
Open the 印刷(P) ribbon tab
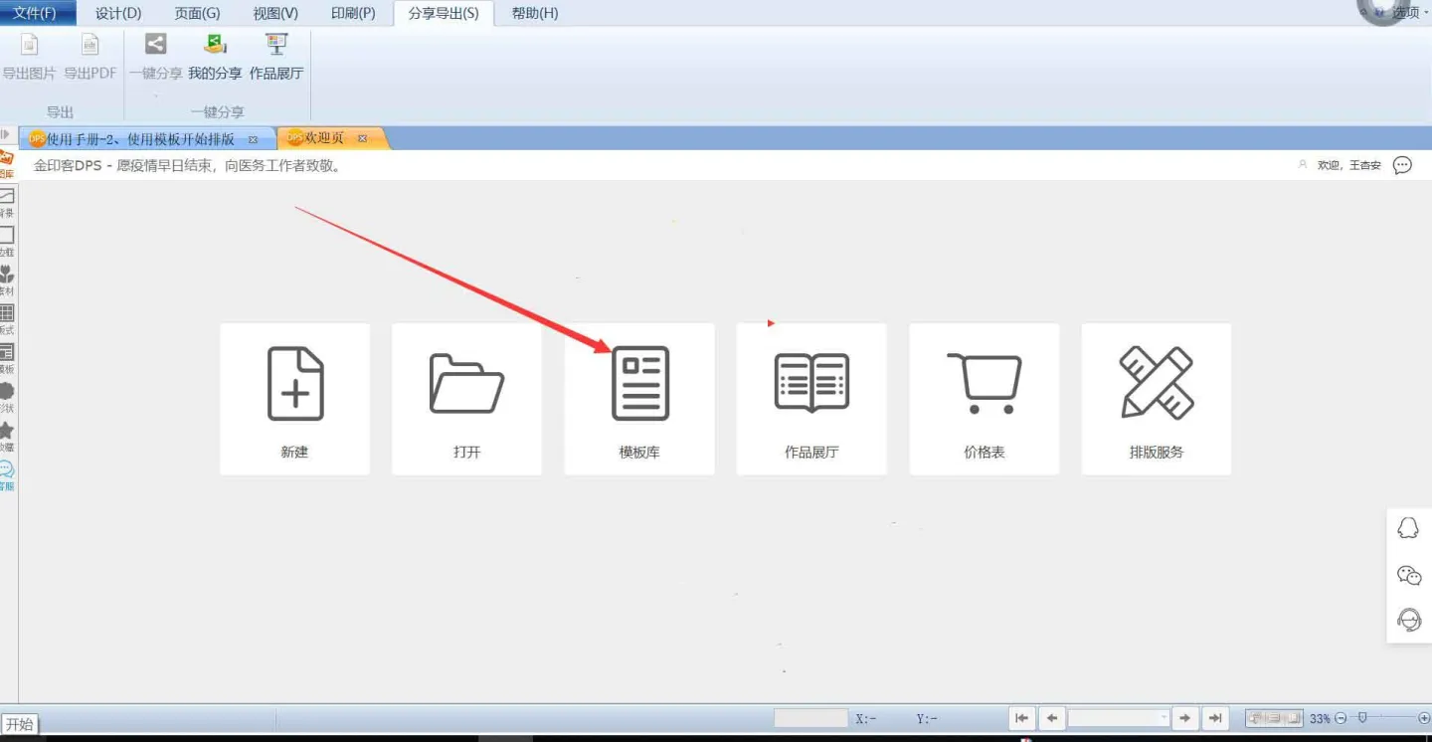(x=353, y=13)
